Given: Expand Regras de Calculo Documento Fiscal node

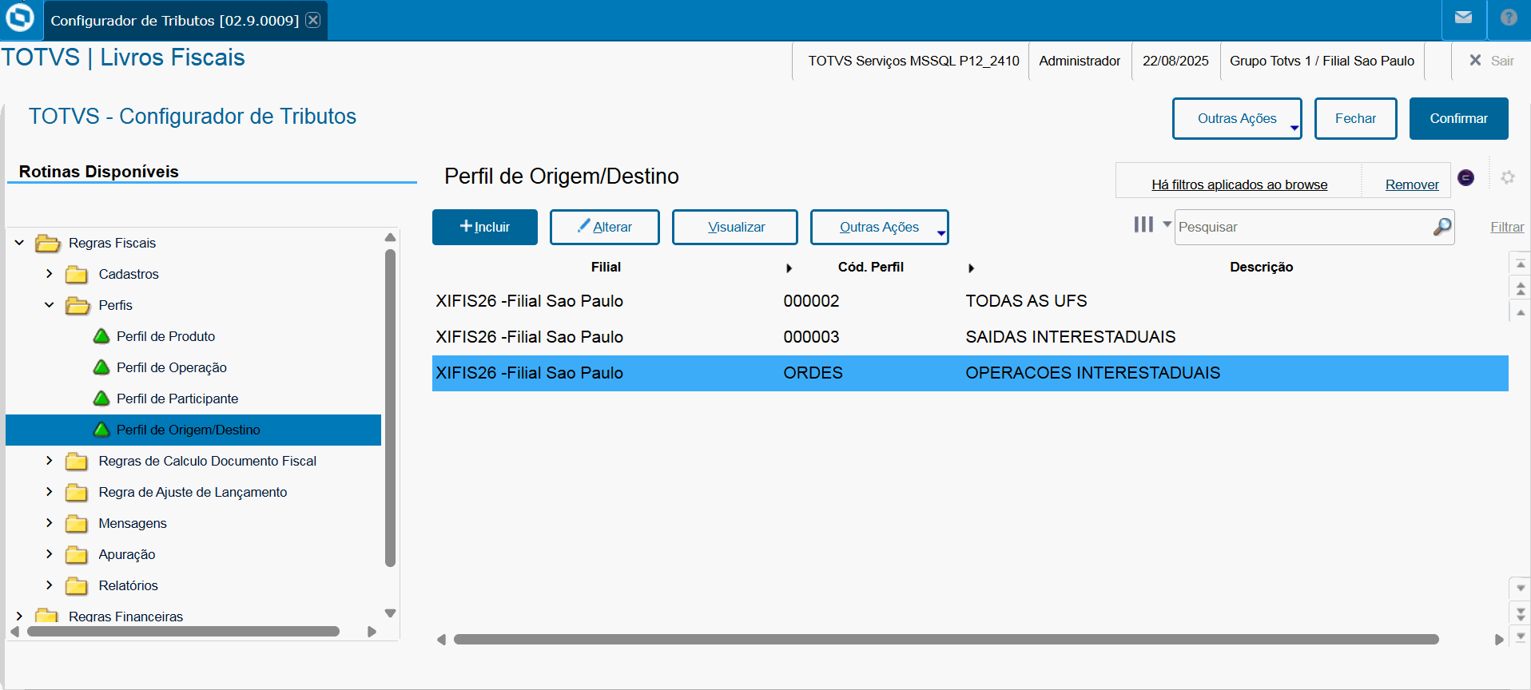Looking at the screenshot, I should 50,460.
